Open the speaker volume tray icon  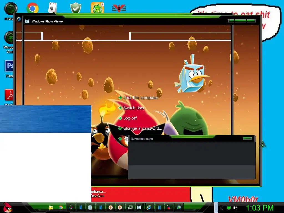point(235,208)
